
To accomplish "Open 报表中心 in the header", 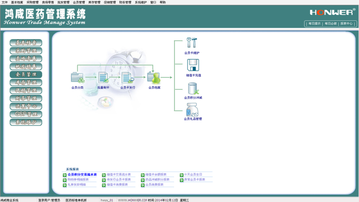I will [x=346, y=24].
